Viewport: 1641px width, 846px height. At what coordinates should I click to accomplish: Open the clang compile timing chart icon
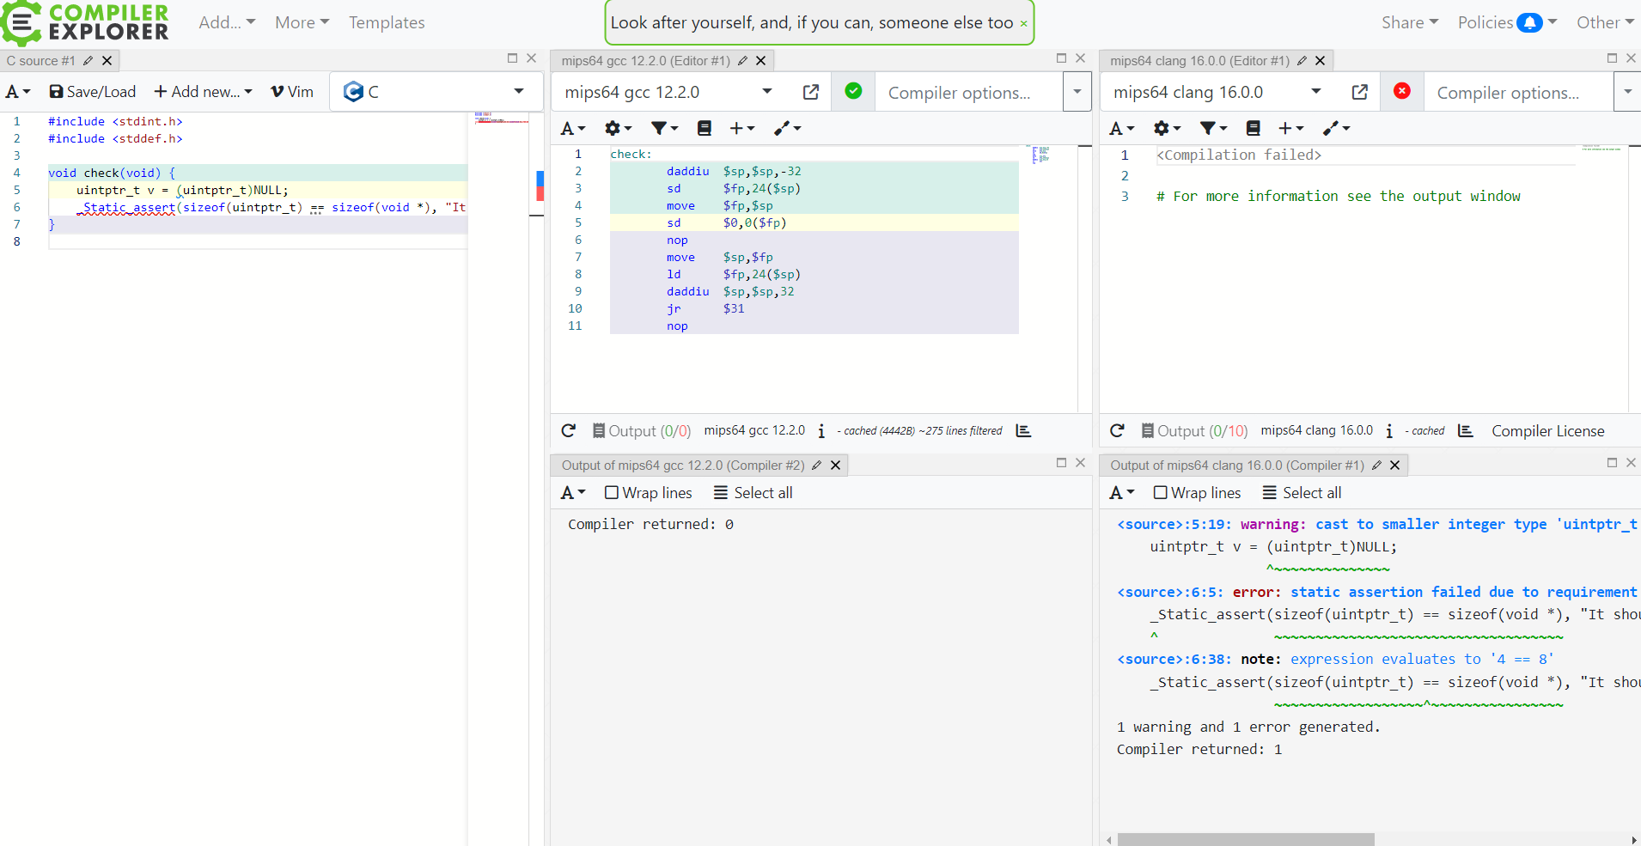point(1466,431)
